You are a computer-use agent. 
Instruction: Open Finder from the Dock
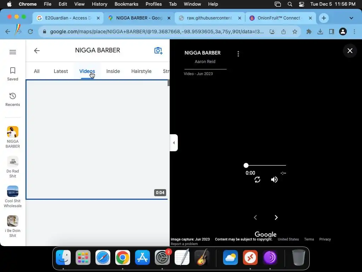(63, 258)
